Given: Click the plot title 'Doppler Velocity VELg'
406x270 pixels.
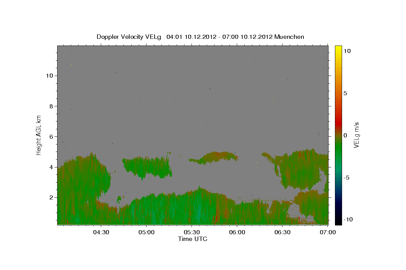Looking at the screenshot, I should [129, 37].
